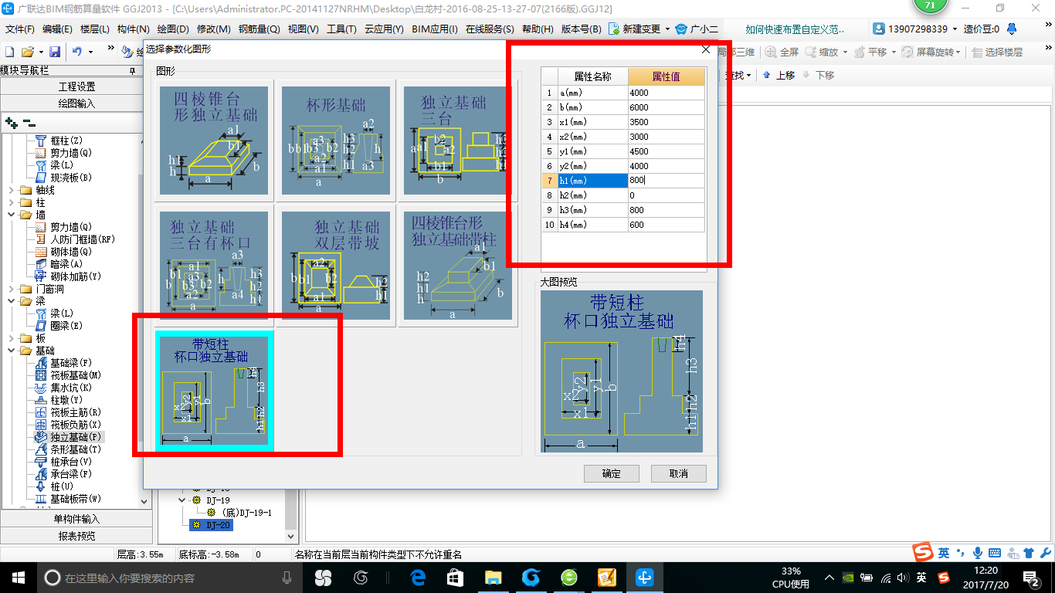Collapse the 墙 folder
The width and height of the screenshot is (1055, 593).
[x=10, y=215]
